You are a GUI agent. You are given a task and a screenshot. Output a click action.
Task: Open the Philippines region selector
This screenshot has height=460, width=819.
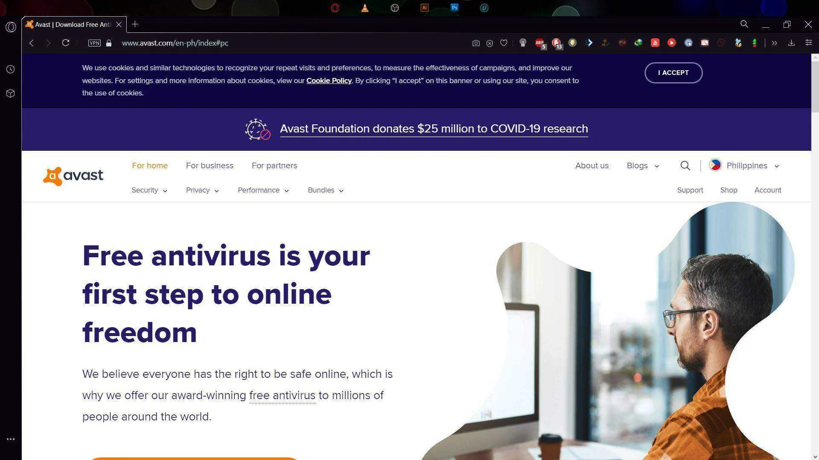(x=744, y=166)
